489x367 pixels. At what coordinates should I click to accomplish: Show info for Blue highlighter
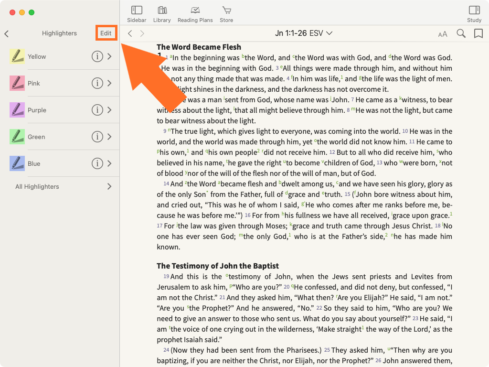coord(97,163)
